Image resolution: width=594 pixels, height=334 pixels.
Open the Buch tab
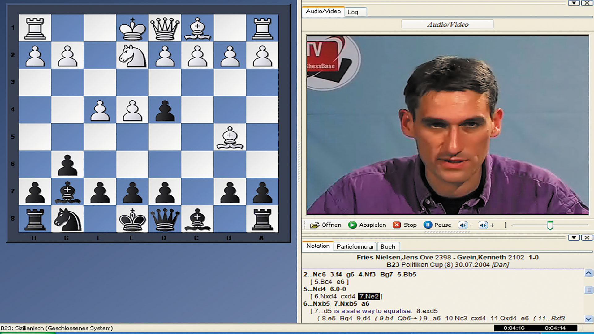point(389,247)
